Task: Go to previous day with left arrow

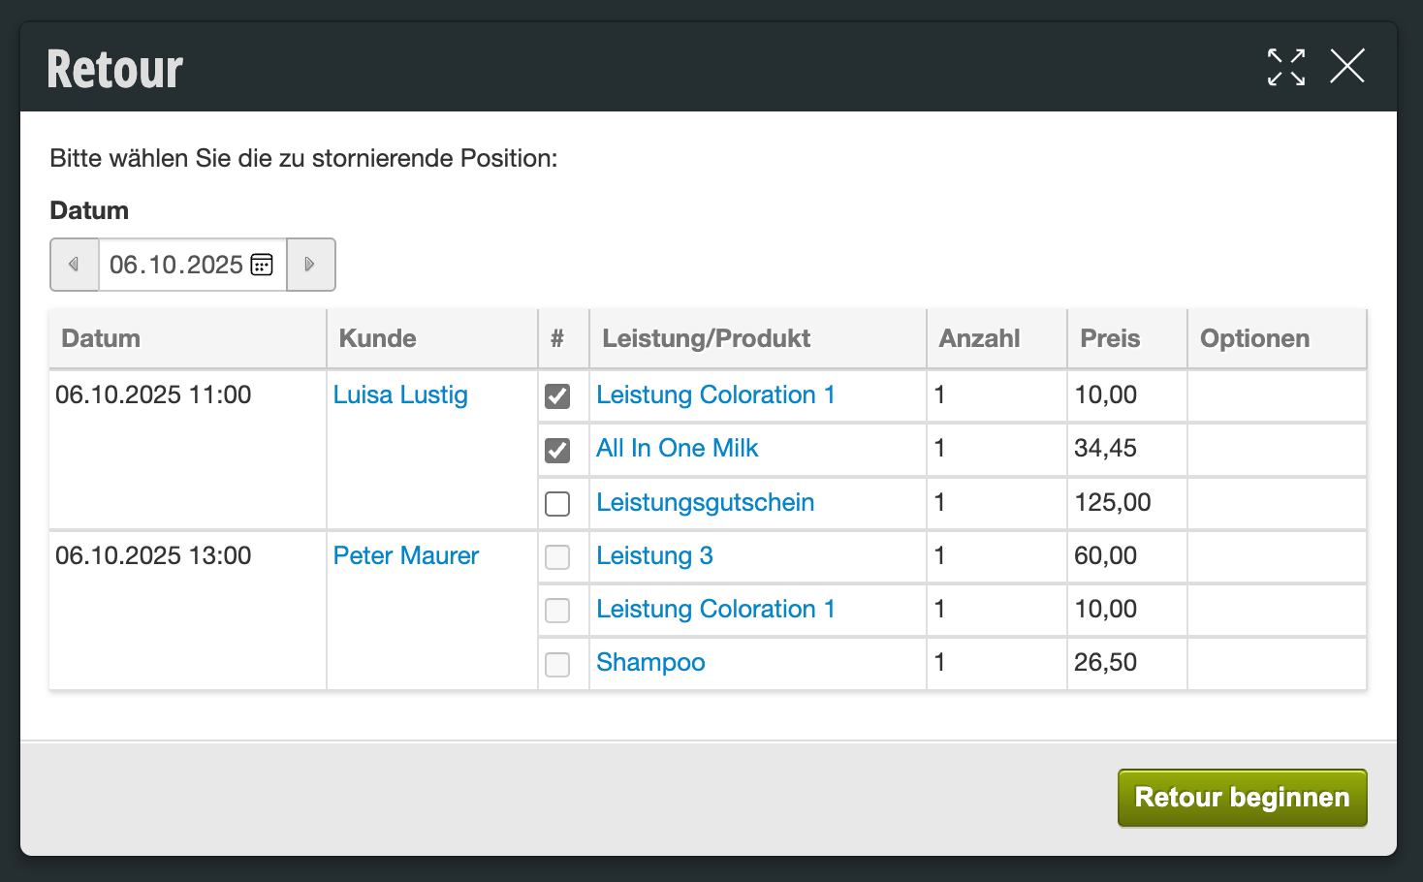Action: click(x=74, y=265)
